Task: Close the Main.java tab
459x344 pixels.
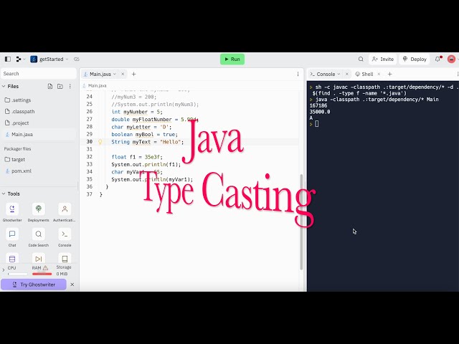Action: pos(123,75)
